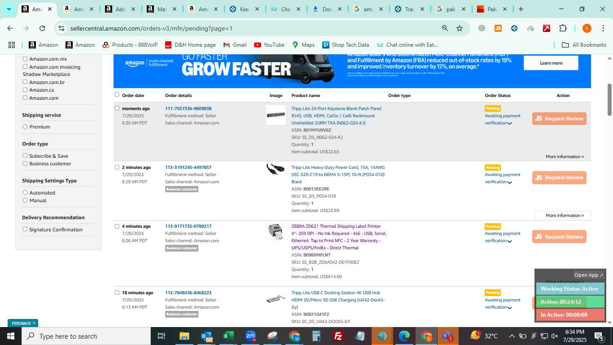
Task: View site information icon in address bar
Action: (61, 28)
